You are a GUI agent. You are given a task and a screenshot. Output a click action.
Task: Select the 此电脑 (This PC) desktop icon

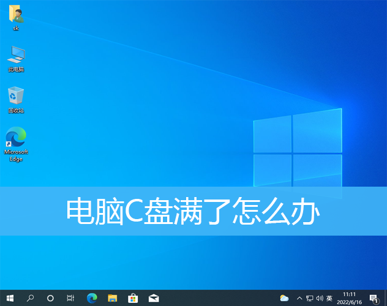pyautogui.click(x=16, y=57)
